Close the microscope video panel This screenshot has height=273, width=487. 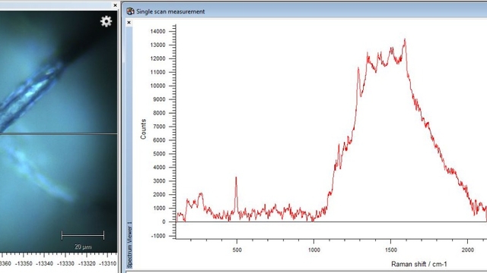(115, 5)
